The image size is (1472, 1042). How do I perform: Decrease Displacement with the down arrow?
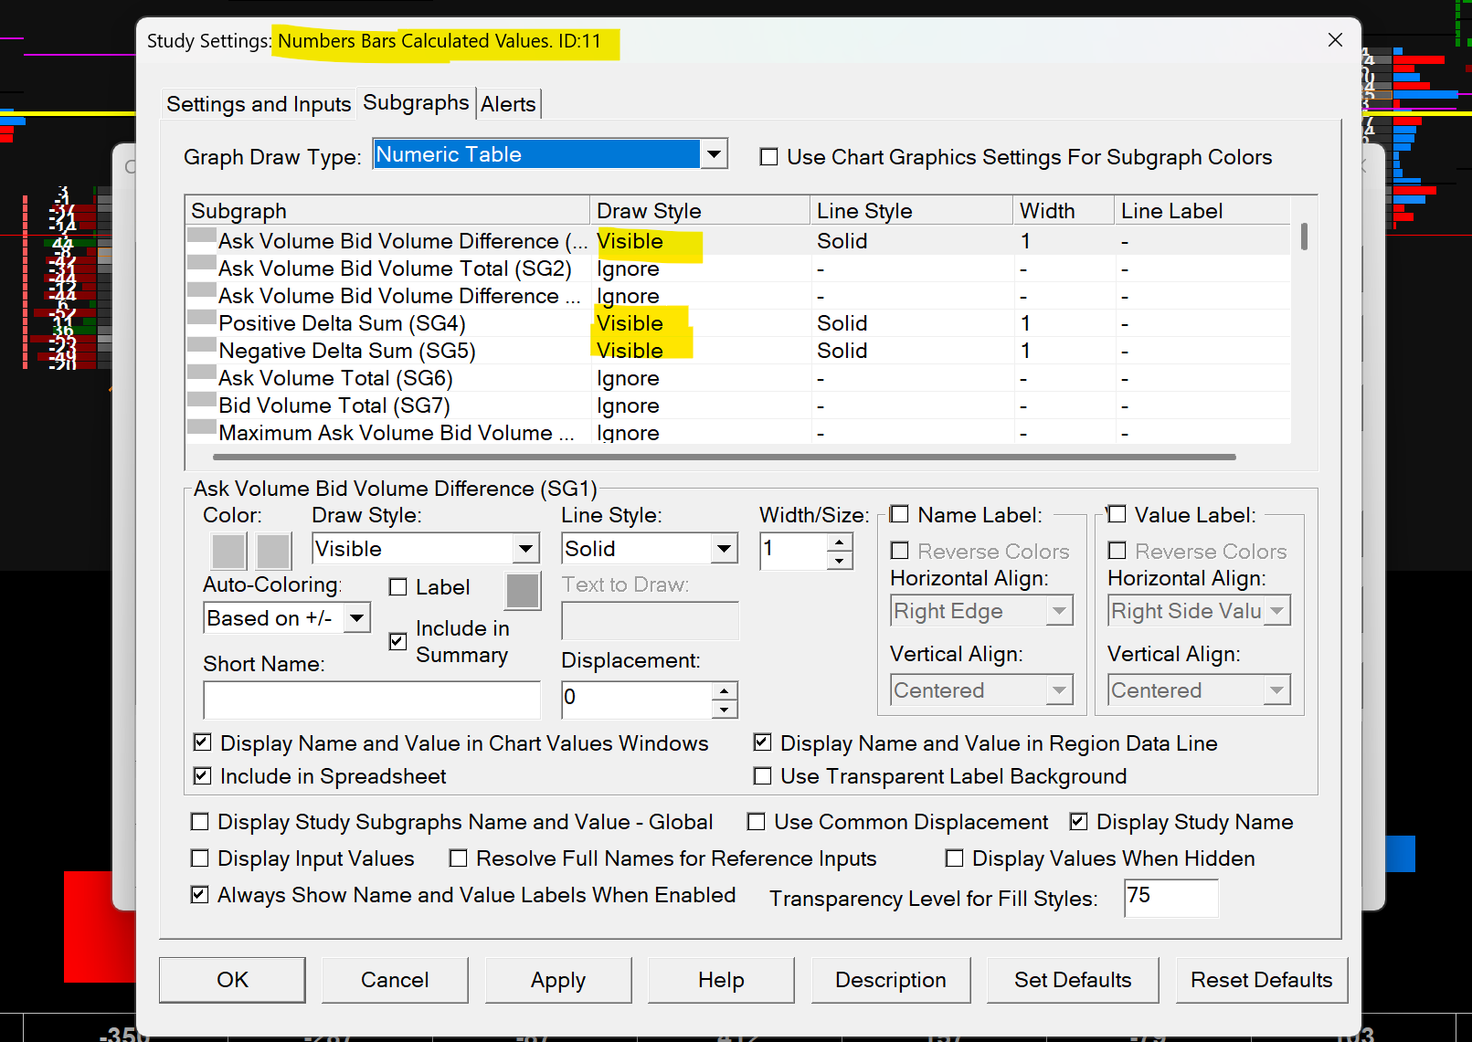[724, 710]
